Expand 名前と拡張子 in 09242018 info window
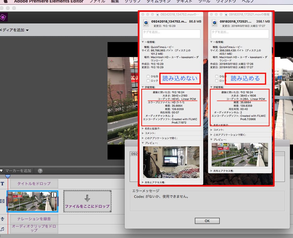 coord(143,129)
